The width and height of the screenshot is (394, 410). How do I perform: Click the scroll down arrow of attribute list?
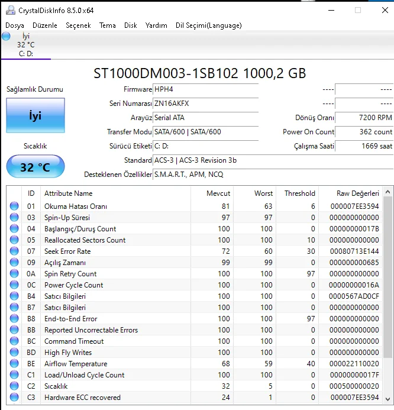pyautogui.click(x=387, y=398)
